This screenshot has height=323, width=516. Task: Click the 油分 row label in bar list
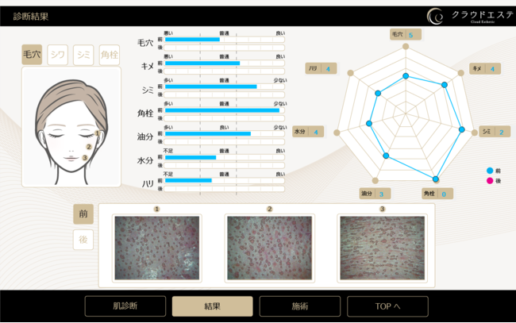(145, 137)
